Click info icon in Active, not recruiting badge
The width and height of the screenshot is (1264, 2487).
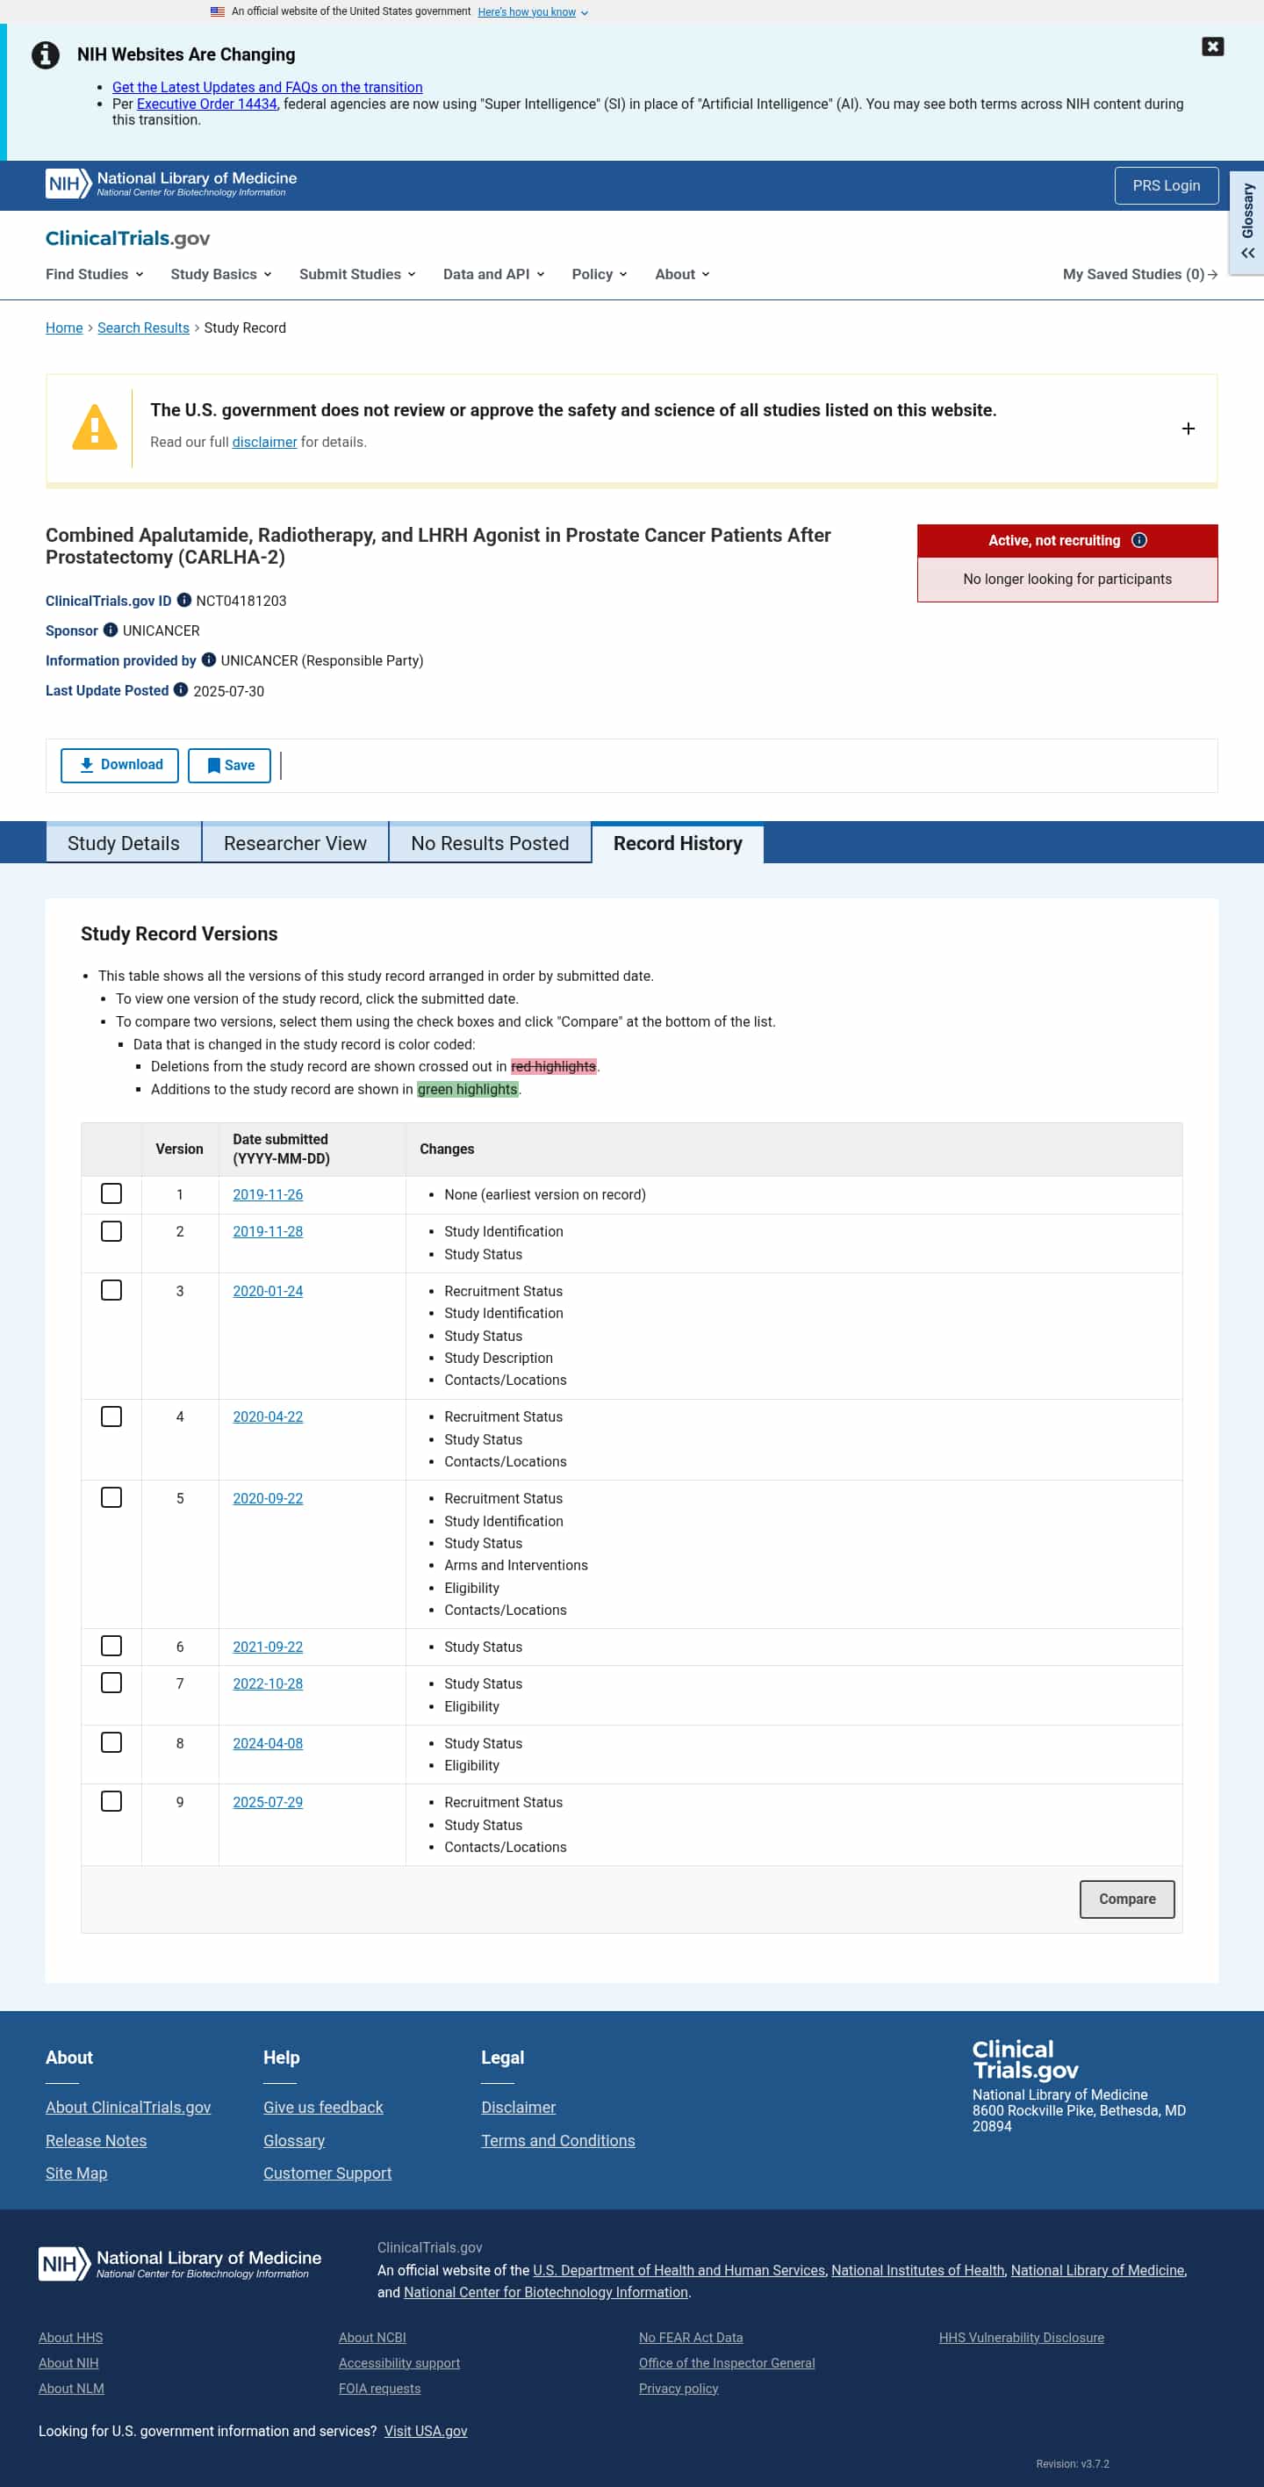1138,540
